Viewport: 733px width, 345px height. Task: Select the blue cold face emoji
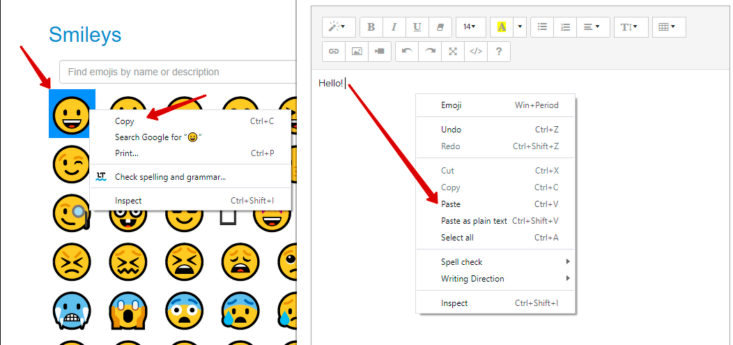coord(72,310)
